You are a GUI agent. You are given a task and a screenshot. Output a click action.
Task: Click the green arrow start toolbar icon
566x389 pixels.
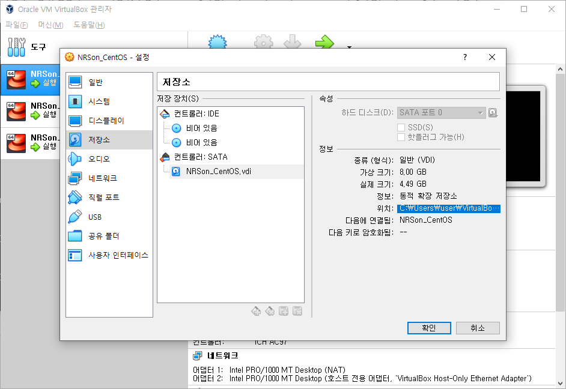pyautogui.click(x=324, y=41)
